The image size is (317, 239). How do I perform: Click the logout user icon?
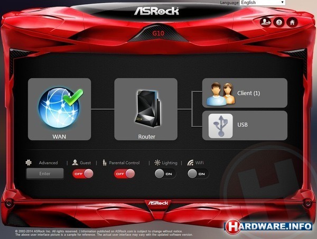265,22
